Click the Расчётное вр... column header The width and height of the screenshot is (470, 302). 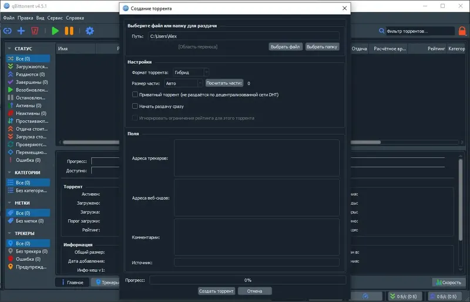pyautogui.click(x=389, y=49)
